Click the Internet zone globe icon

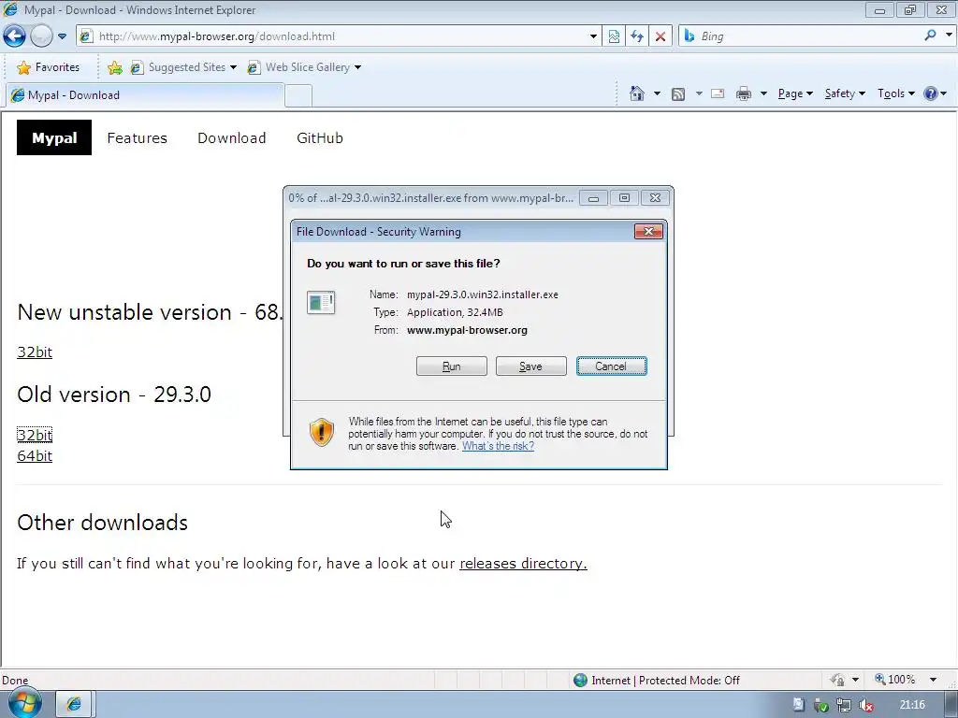pos(580,681)
